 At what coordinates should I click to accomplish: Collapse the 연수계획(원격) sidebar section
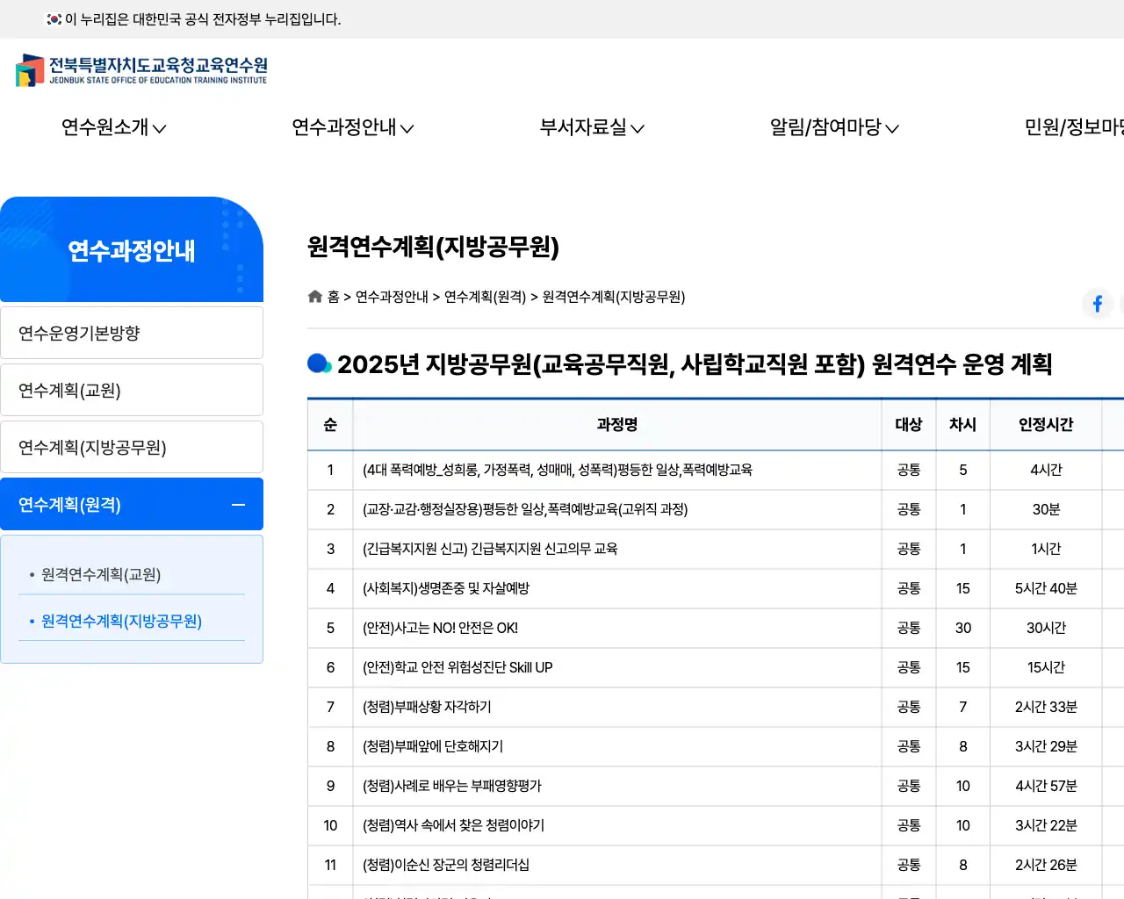pos(132,504)
